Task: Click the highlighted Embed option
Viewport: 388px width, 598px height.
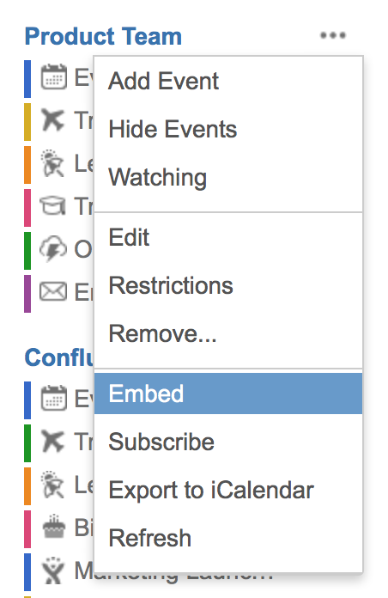Action: coord(228,394)
